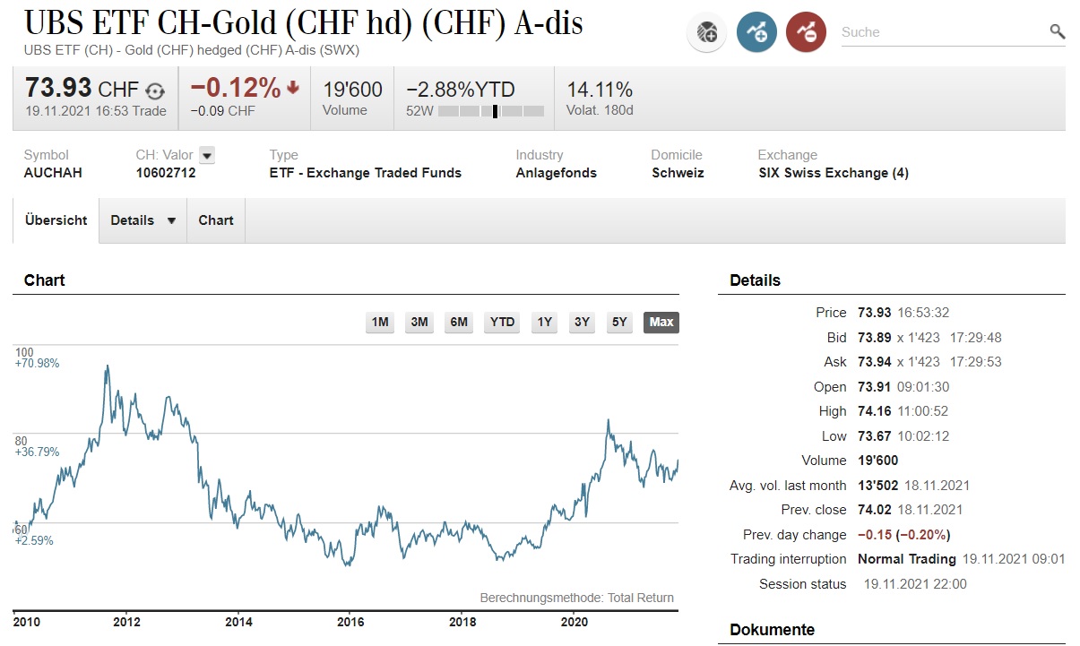Set chart range to 1M
Screen dimensions: 1080x646
click(x=380, y=323)
